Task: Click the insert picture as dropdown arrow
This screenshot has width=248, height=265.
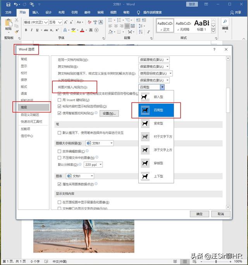Action: tap(162, 87)
